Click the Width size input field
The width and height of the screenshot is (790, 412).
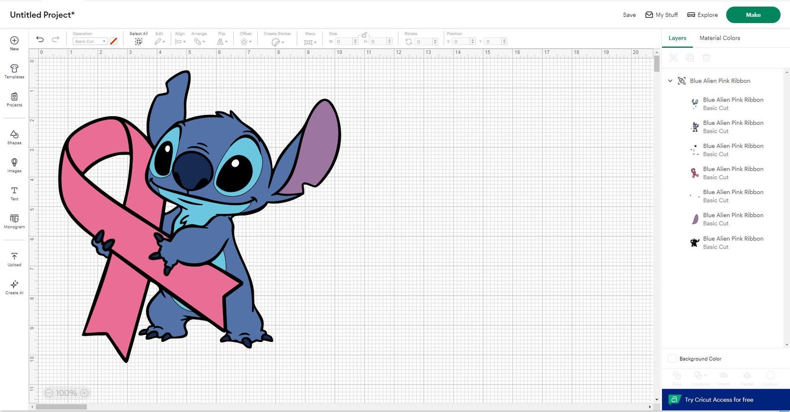click(347, 42)
